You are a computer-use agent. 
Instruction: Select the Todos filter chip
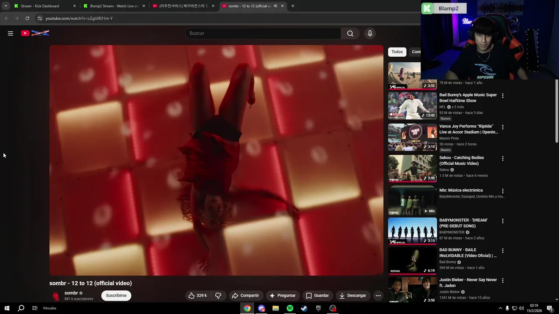[x=397, y=52]
